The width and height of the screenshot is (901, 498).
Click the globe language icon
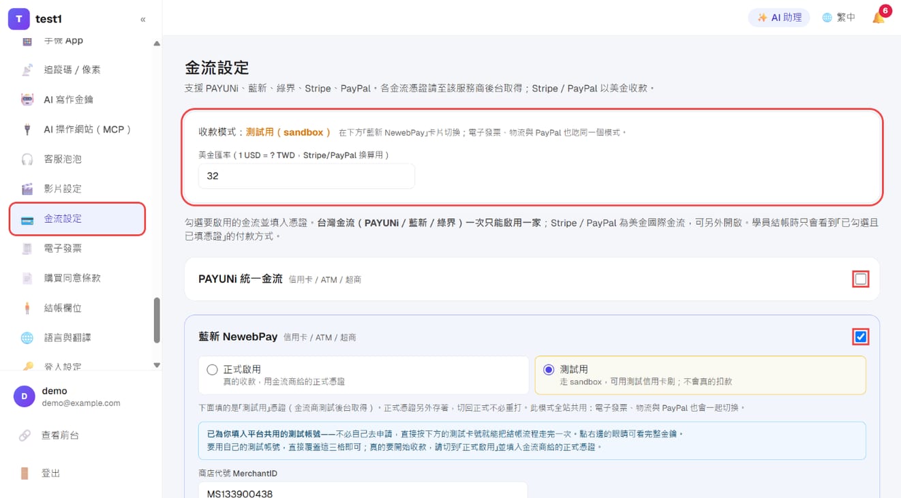827,18
